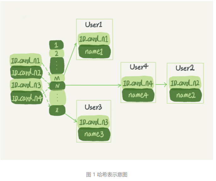The width and height of the screenshot is (216, 181).
Task: Select hash bucket labeled 2
Action: pos(57,54)
